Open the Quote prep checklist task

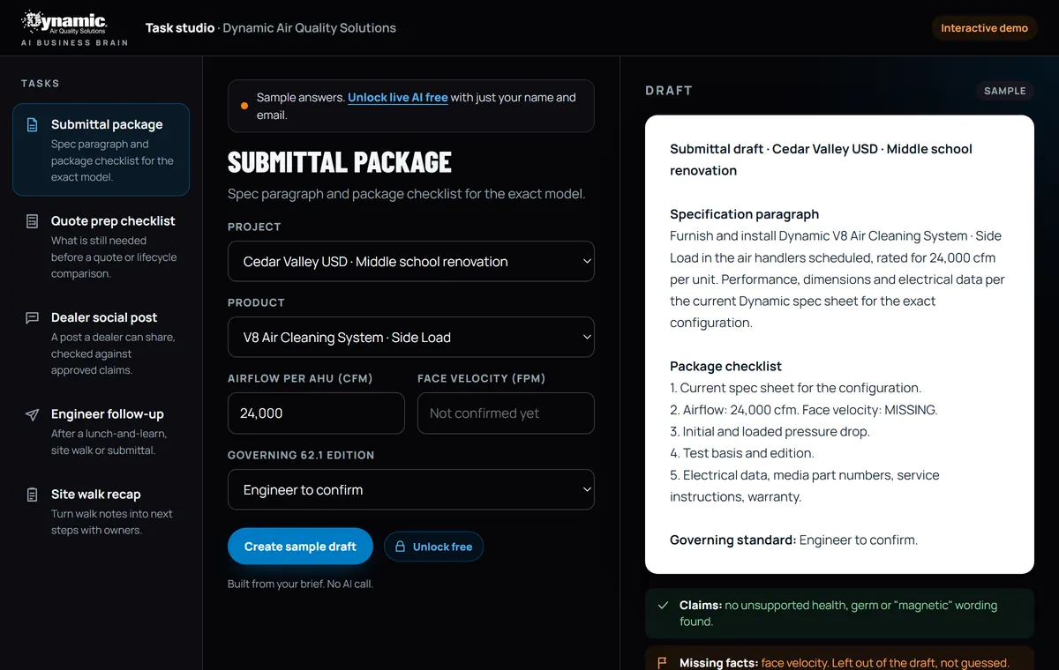[x=101, y=246]
